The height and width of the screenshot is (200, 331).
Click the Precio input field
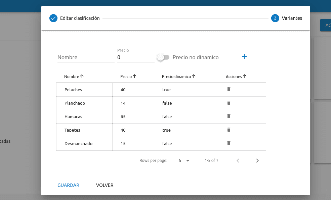[136, 57]
